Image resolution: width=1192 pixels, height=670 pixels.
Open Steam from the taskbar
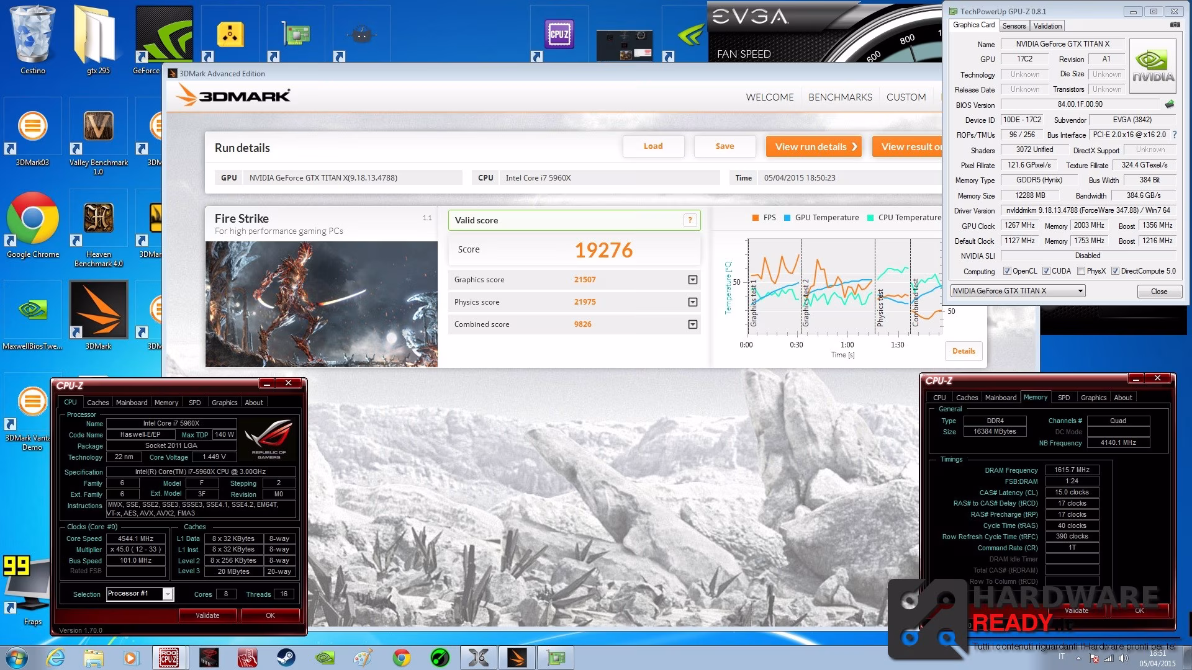click(286, 658)
